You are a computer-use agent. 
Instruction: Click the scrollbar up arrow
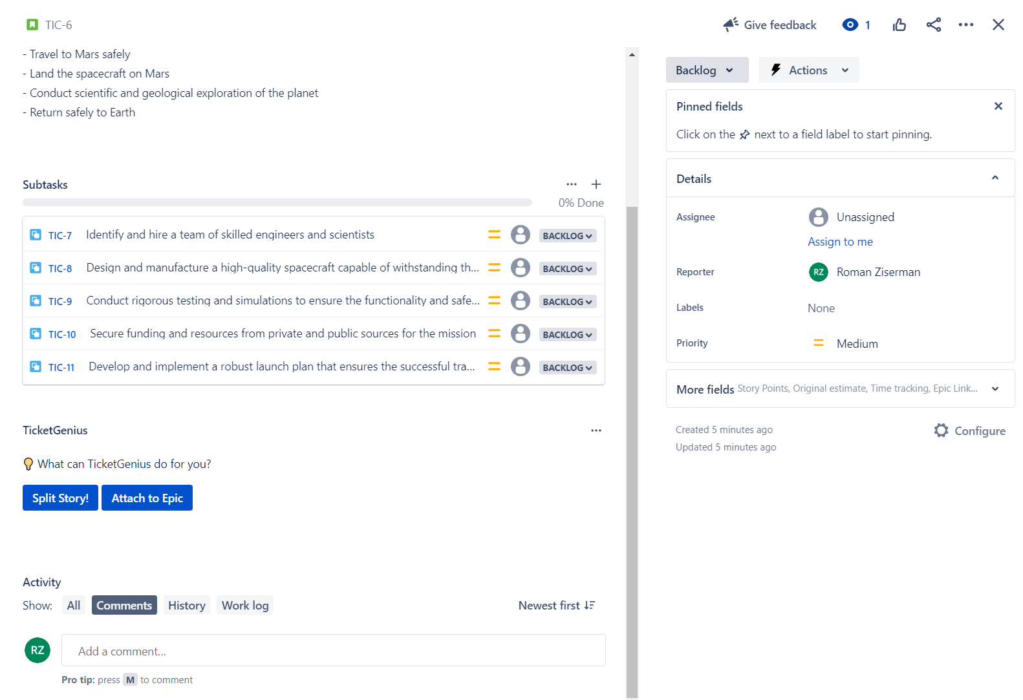[x=632, y=54]
